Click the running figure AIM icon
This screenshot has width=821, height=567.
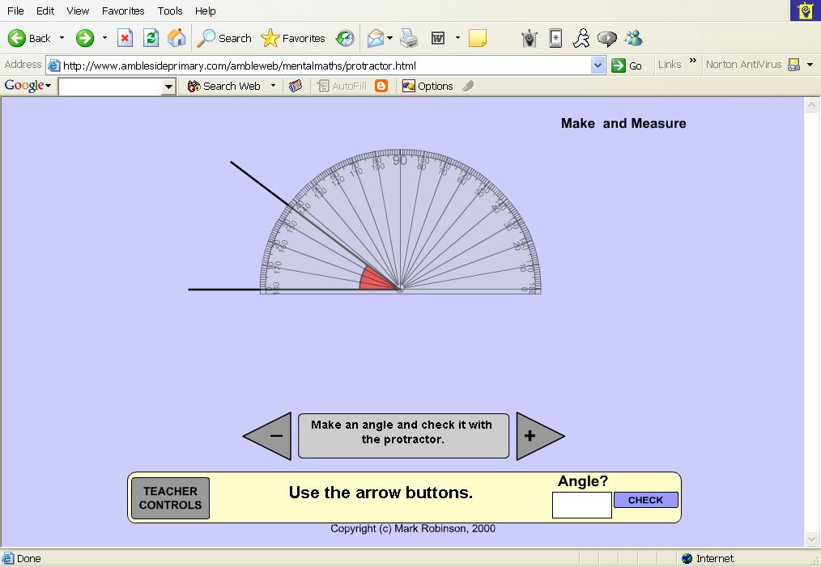click(x=581, y=38)
